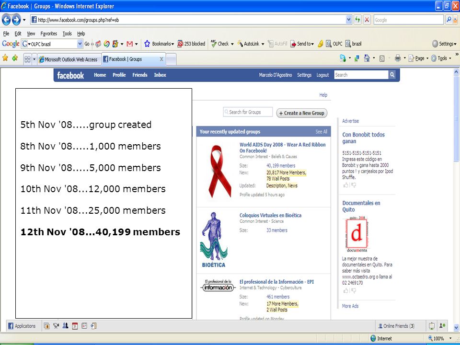This screenshot has height=345, width=460.
Task: Open the Google toolbar search box dropdown
Action: 80,44
